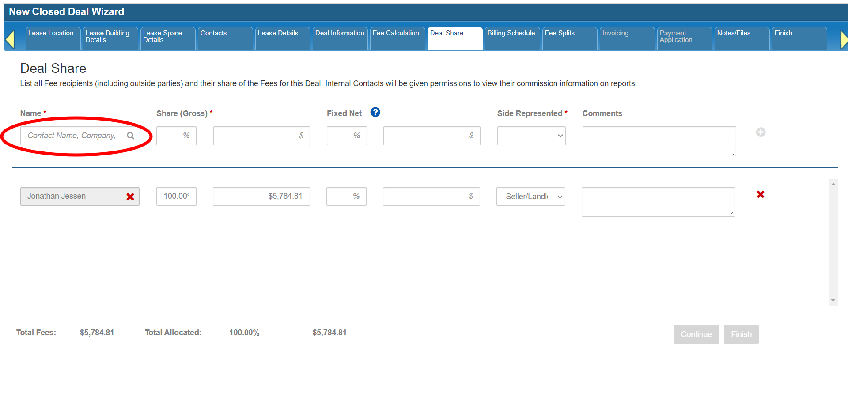Click the gray plus add-recipient icon
This screenshot has width=848, height=416.
point(760,132)
